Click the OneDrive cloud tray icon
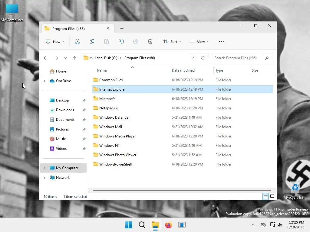Image resolution: width=310 pixels, height=232 pixels. click(x=263, y=225)
